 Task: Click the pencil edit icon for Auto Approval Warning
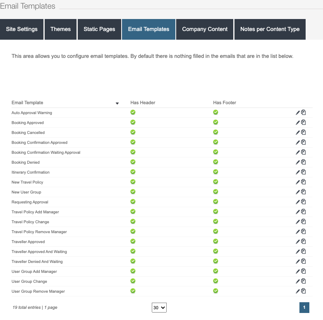pyautogui.click(x=298, y=112)
